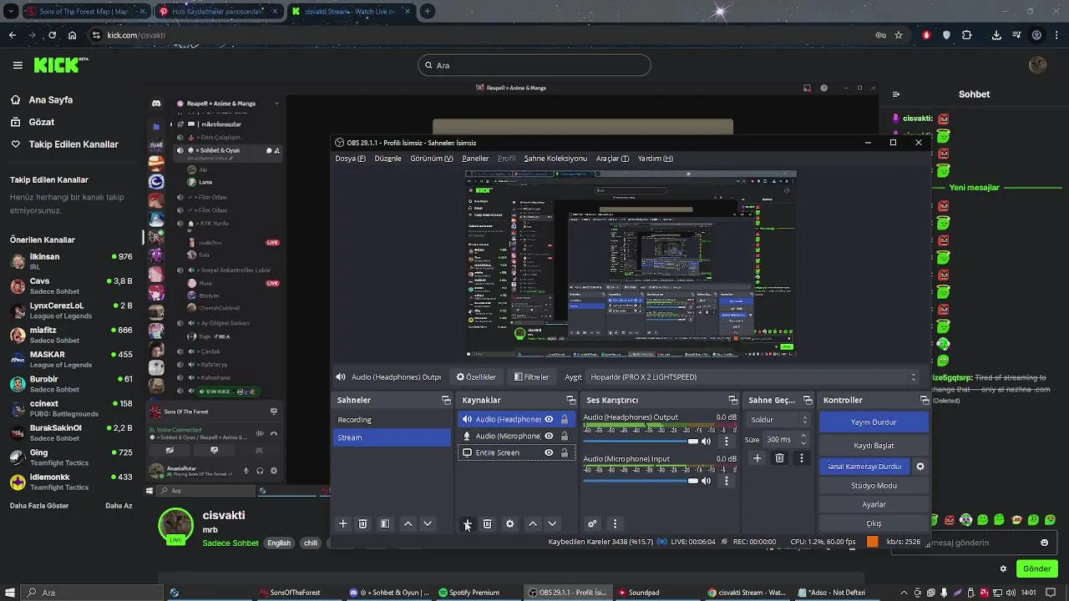This screenshot has height=601, width=1069.
Task: Select the Recording scene
Action: (x=392, y=419)
